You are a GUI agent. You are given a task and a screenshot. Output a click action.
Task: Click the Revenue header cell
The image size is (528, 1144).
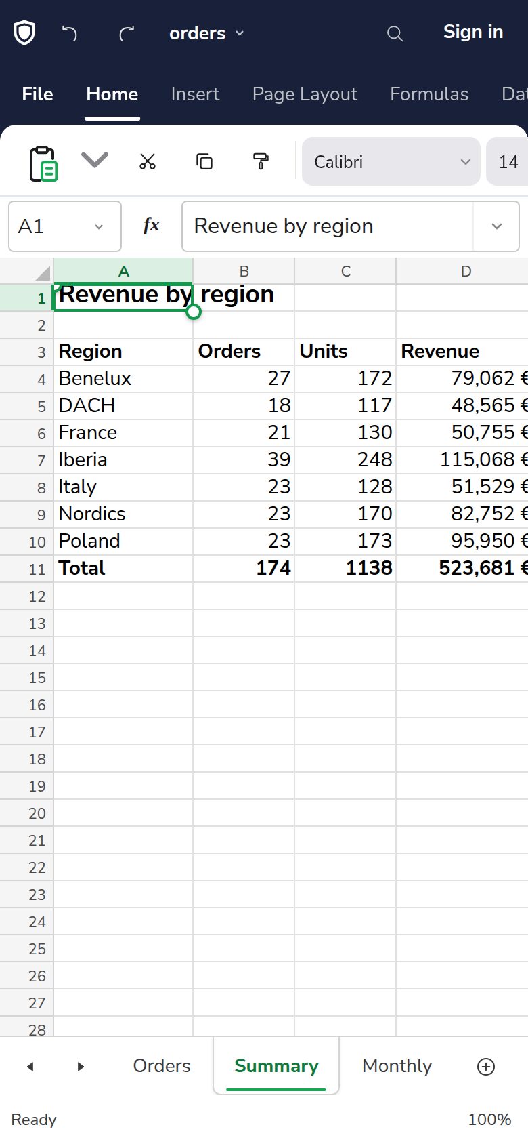pos(462,352)
